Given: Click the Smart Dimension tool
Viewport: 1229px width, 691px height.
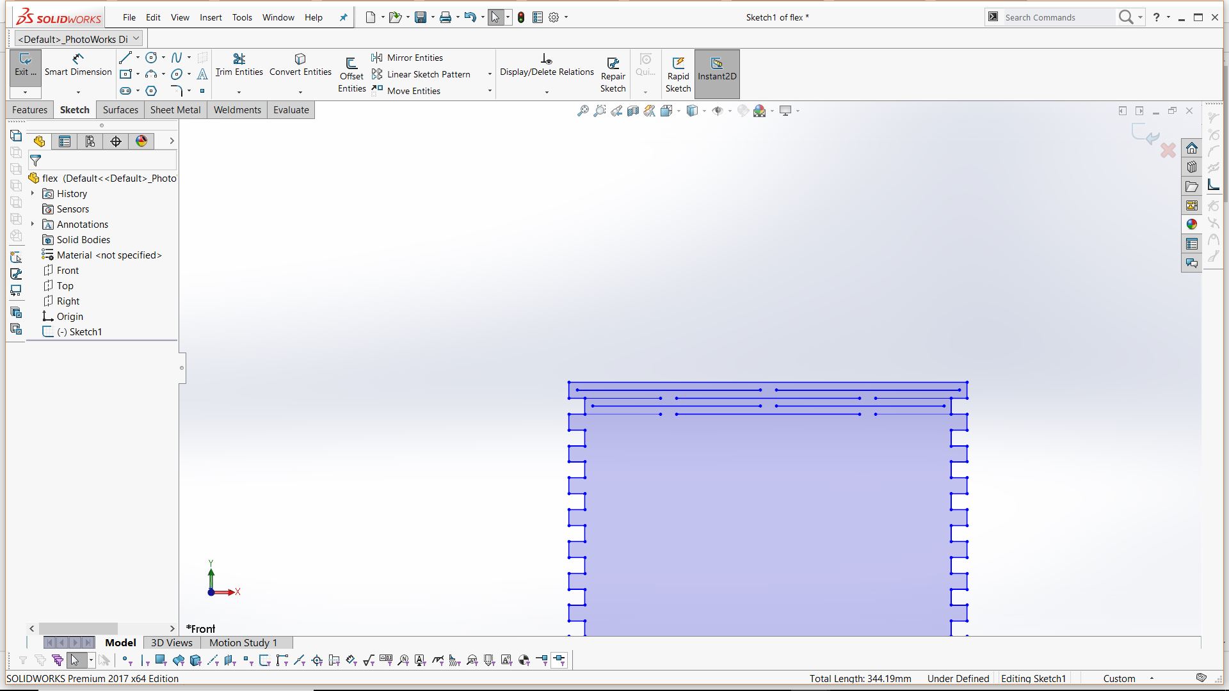Looking at the screenshot, I should point(78,65).
